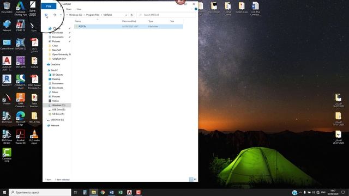This screenshot has width=349, height=196.
Task: Select Pictures under Quick access
Action: tap(56, 41)
